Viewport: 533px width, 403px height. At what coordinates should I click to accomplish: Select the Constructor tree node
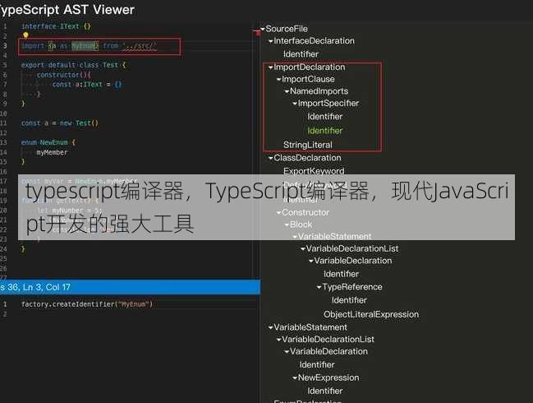click(x=306, y=212)
